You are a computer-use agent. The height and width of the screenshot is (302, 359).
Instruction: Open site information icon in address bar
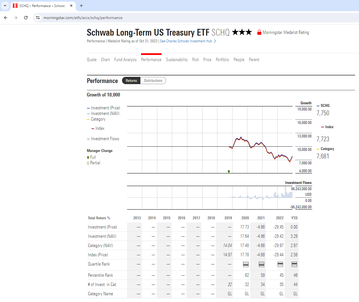[38, 18]
